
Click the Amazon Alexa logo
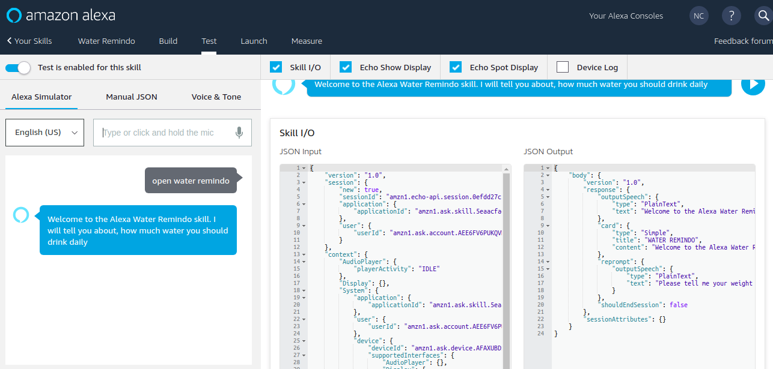(x=61, y=16)
